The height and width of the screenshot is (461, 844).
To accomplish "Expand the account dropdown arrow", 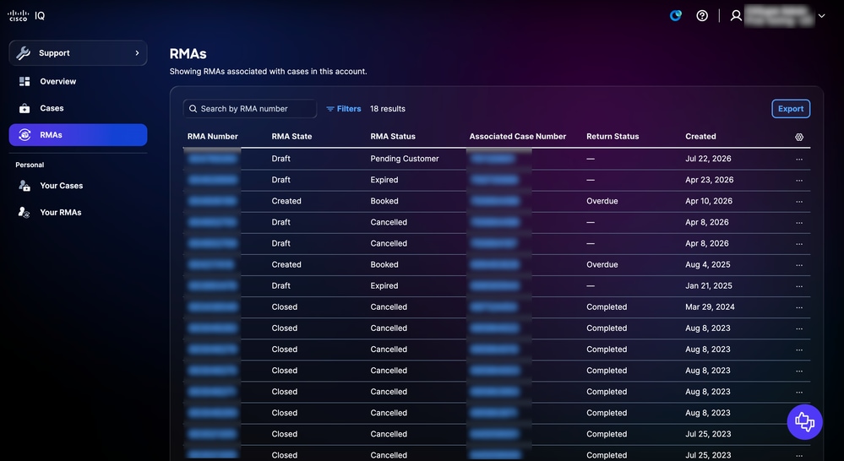I will tap(821, 15).
